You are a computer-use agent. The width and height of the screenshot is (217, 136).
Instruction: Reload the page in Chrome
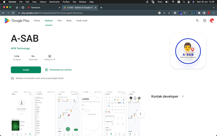point(13,13)
